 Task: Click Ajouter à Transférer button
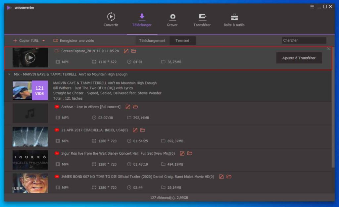[299, 58]
